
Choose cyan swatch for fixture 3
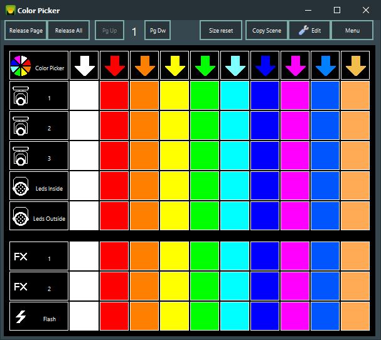click(x=235, y=156)
